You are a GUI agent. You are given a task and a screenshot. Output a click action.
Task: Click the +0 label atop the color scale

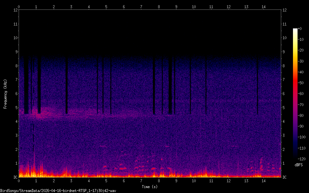[x=300, y=29]
